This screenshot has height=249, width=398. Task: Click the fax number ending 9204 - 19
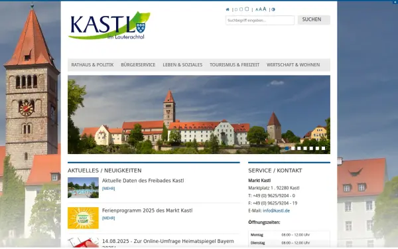[273, 203]
